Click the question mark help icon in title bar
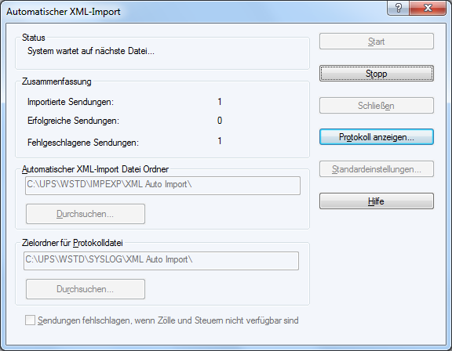This screenshot has height=351, width=452. click(398, 8)
